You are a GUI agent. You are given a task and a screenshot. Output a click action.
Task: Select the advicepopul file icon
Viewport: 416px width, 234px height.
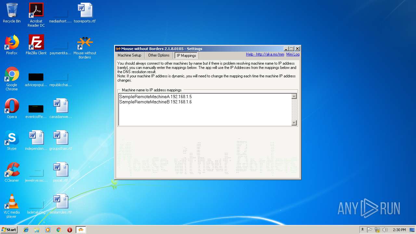pyautogui.click(x=36, y=79)
